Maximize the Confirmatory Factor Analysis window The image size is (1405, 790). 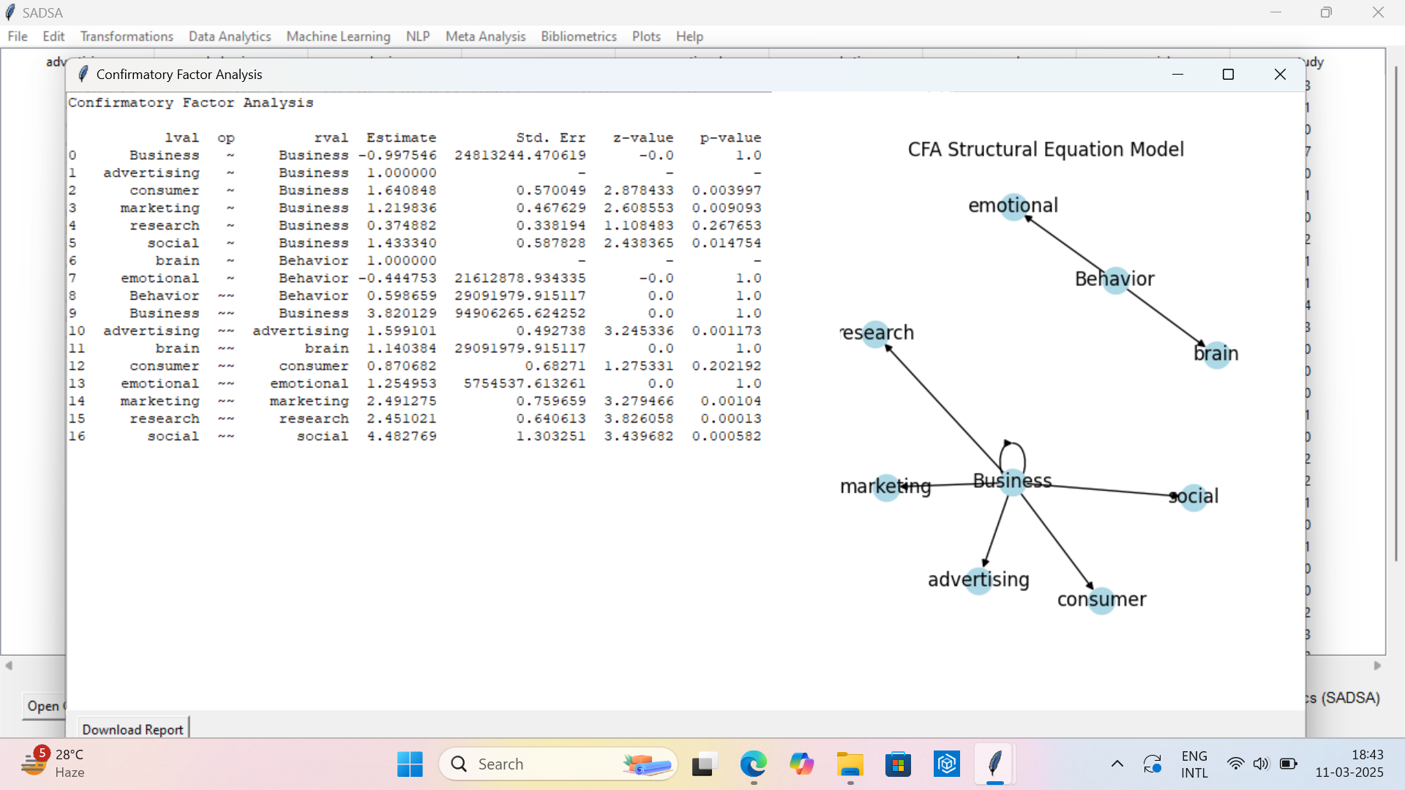1228,75
